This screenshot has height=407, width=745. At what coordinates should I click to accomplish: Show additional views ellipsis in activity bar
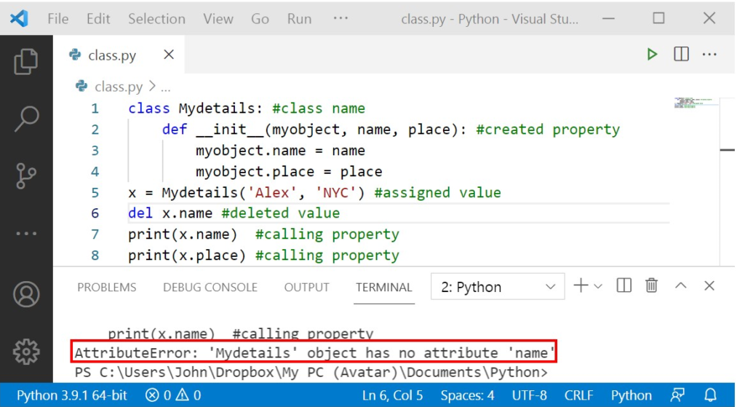click(26, 234)
